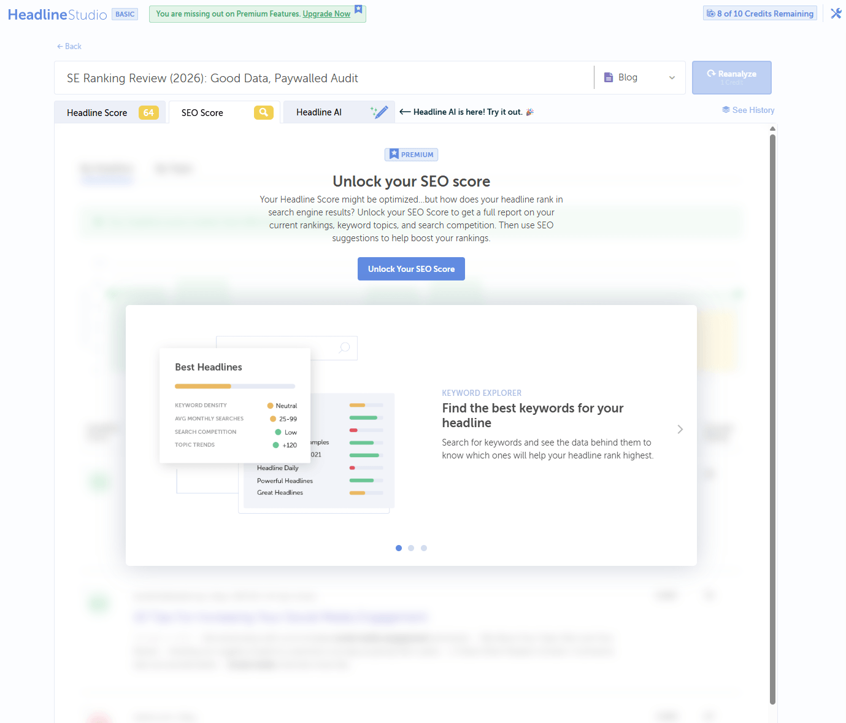Select the SEO Score tab
Image resolution: width=846 pixels, height=723 pixels.
(225, 112)
